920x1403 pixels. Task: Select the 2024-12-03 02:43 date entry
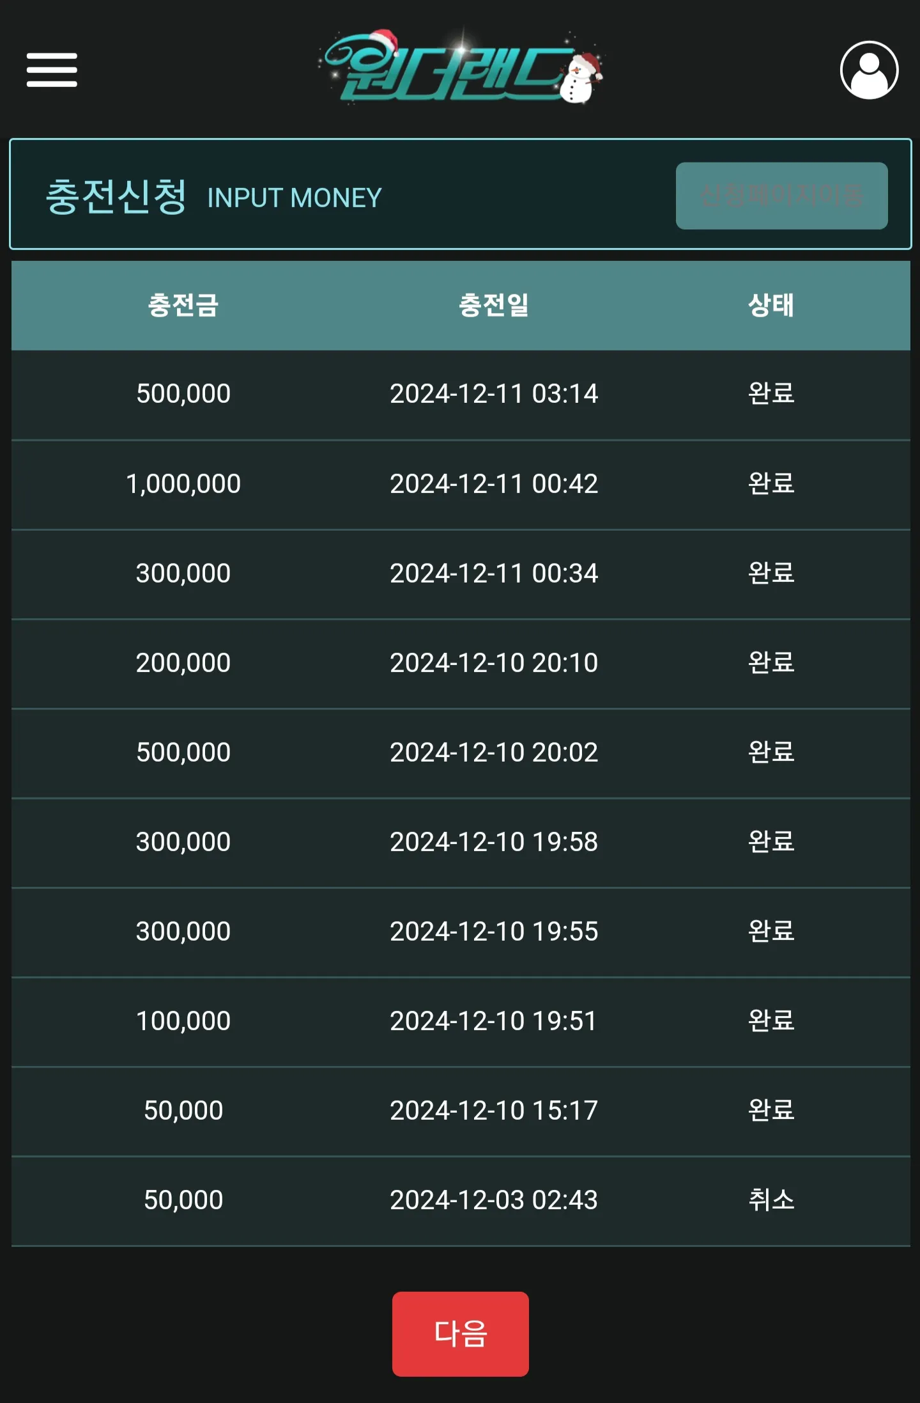coord(494,1200)
